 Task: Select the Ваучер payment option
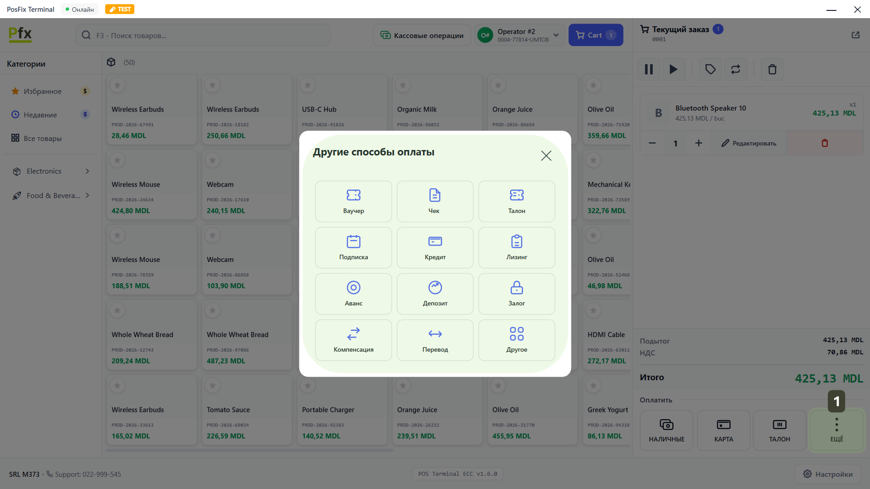click(x=353, y=201)
